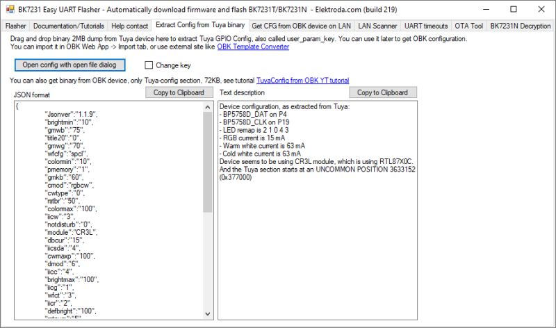Copy Text description to clipboard
The width and height of the screenshot is (556, 328).
click(x=383, y=92)
